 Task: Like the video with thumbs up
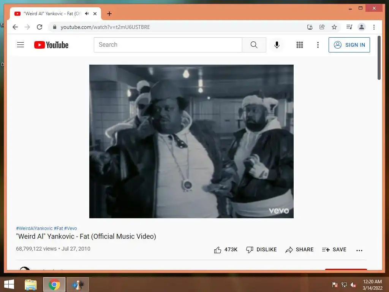tap(218, 250)
